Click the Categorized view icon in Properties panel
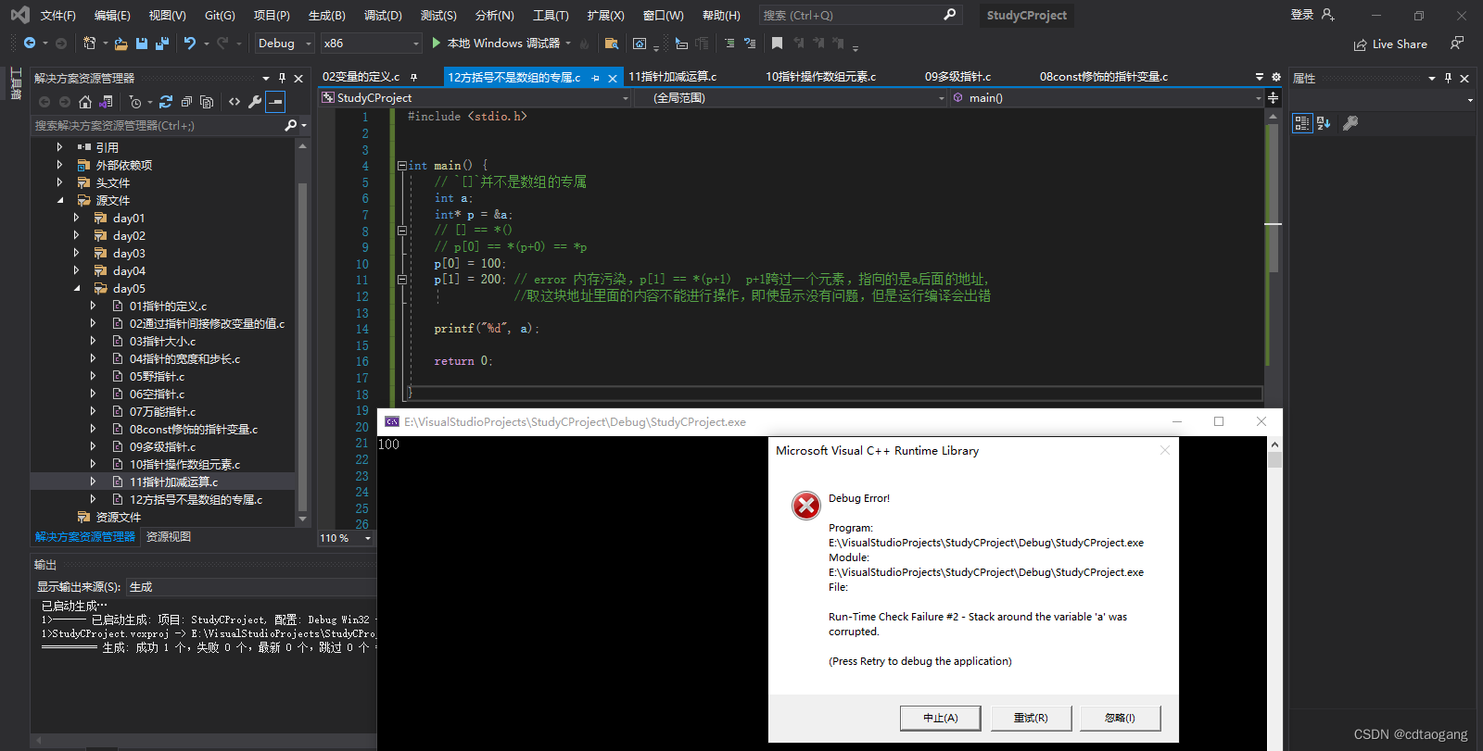Image resolution: width=1483 pixels, height=751 pixels. click(x=1302, y=123)
